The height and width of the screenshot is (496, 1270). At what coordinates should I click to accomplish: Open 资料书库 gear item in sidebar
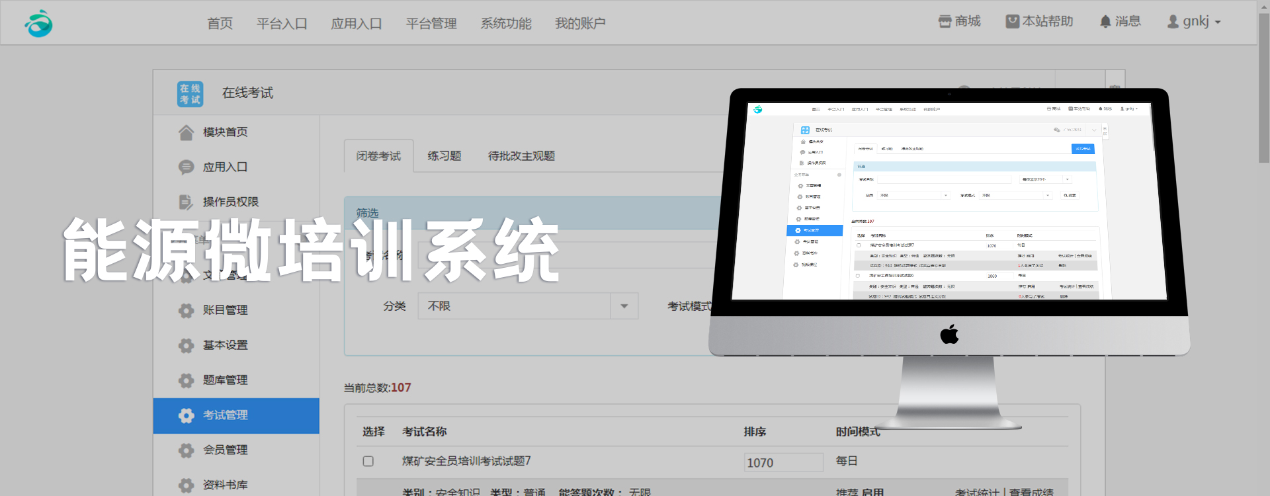coord(213,485)
